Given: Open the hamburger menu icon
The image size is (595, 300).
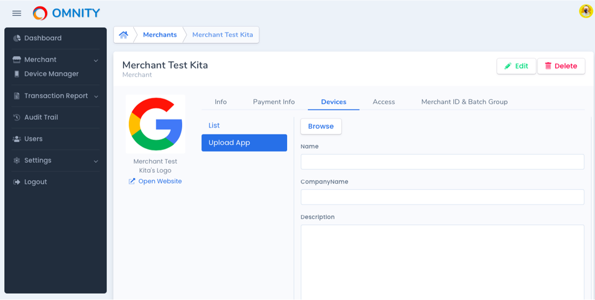Looking at the screenshot, I should 17,13.
